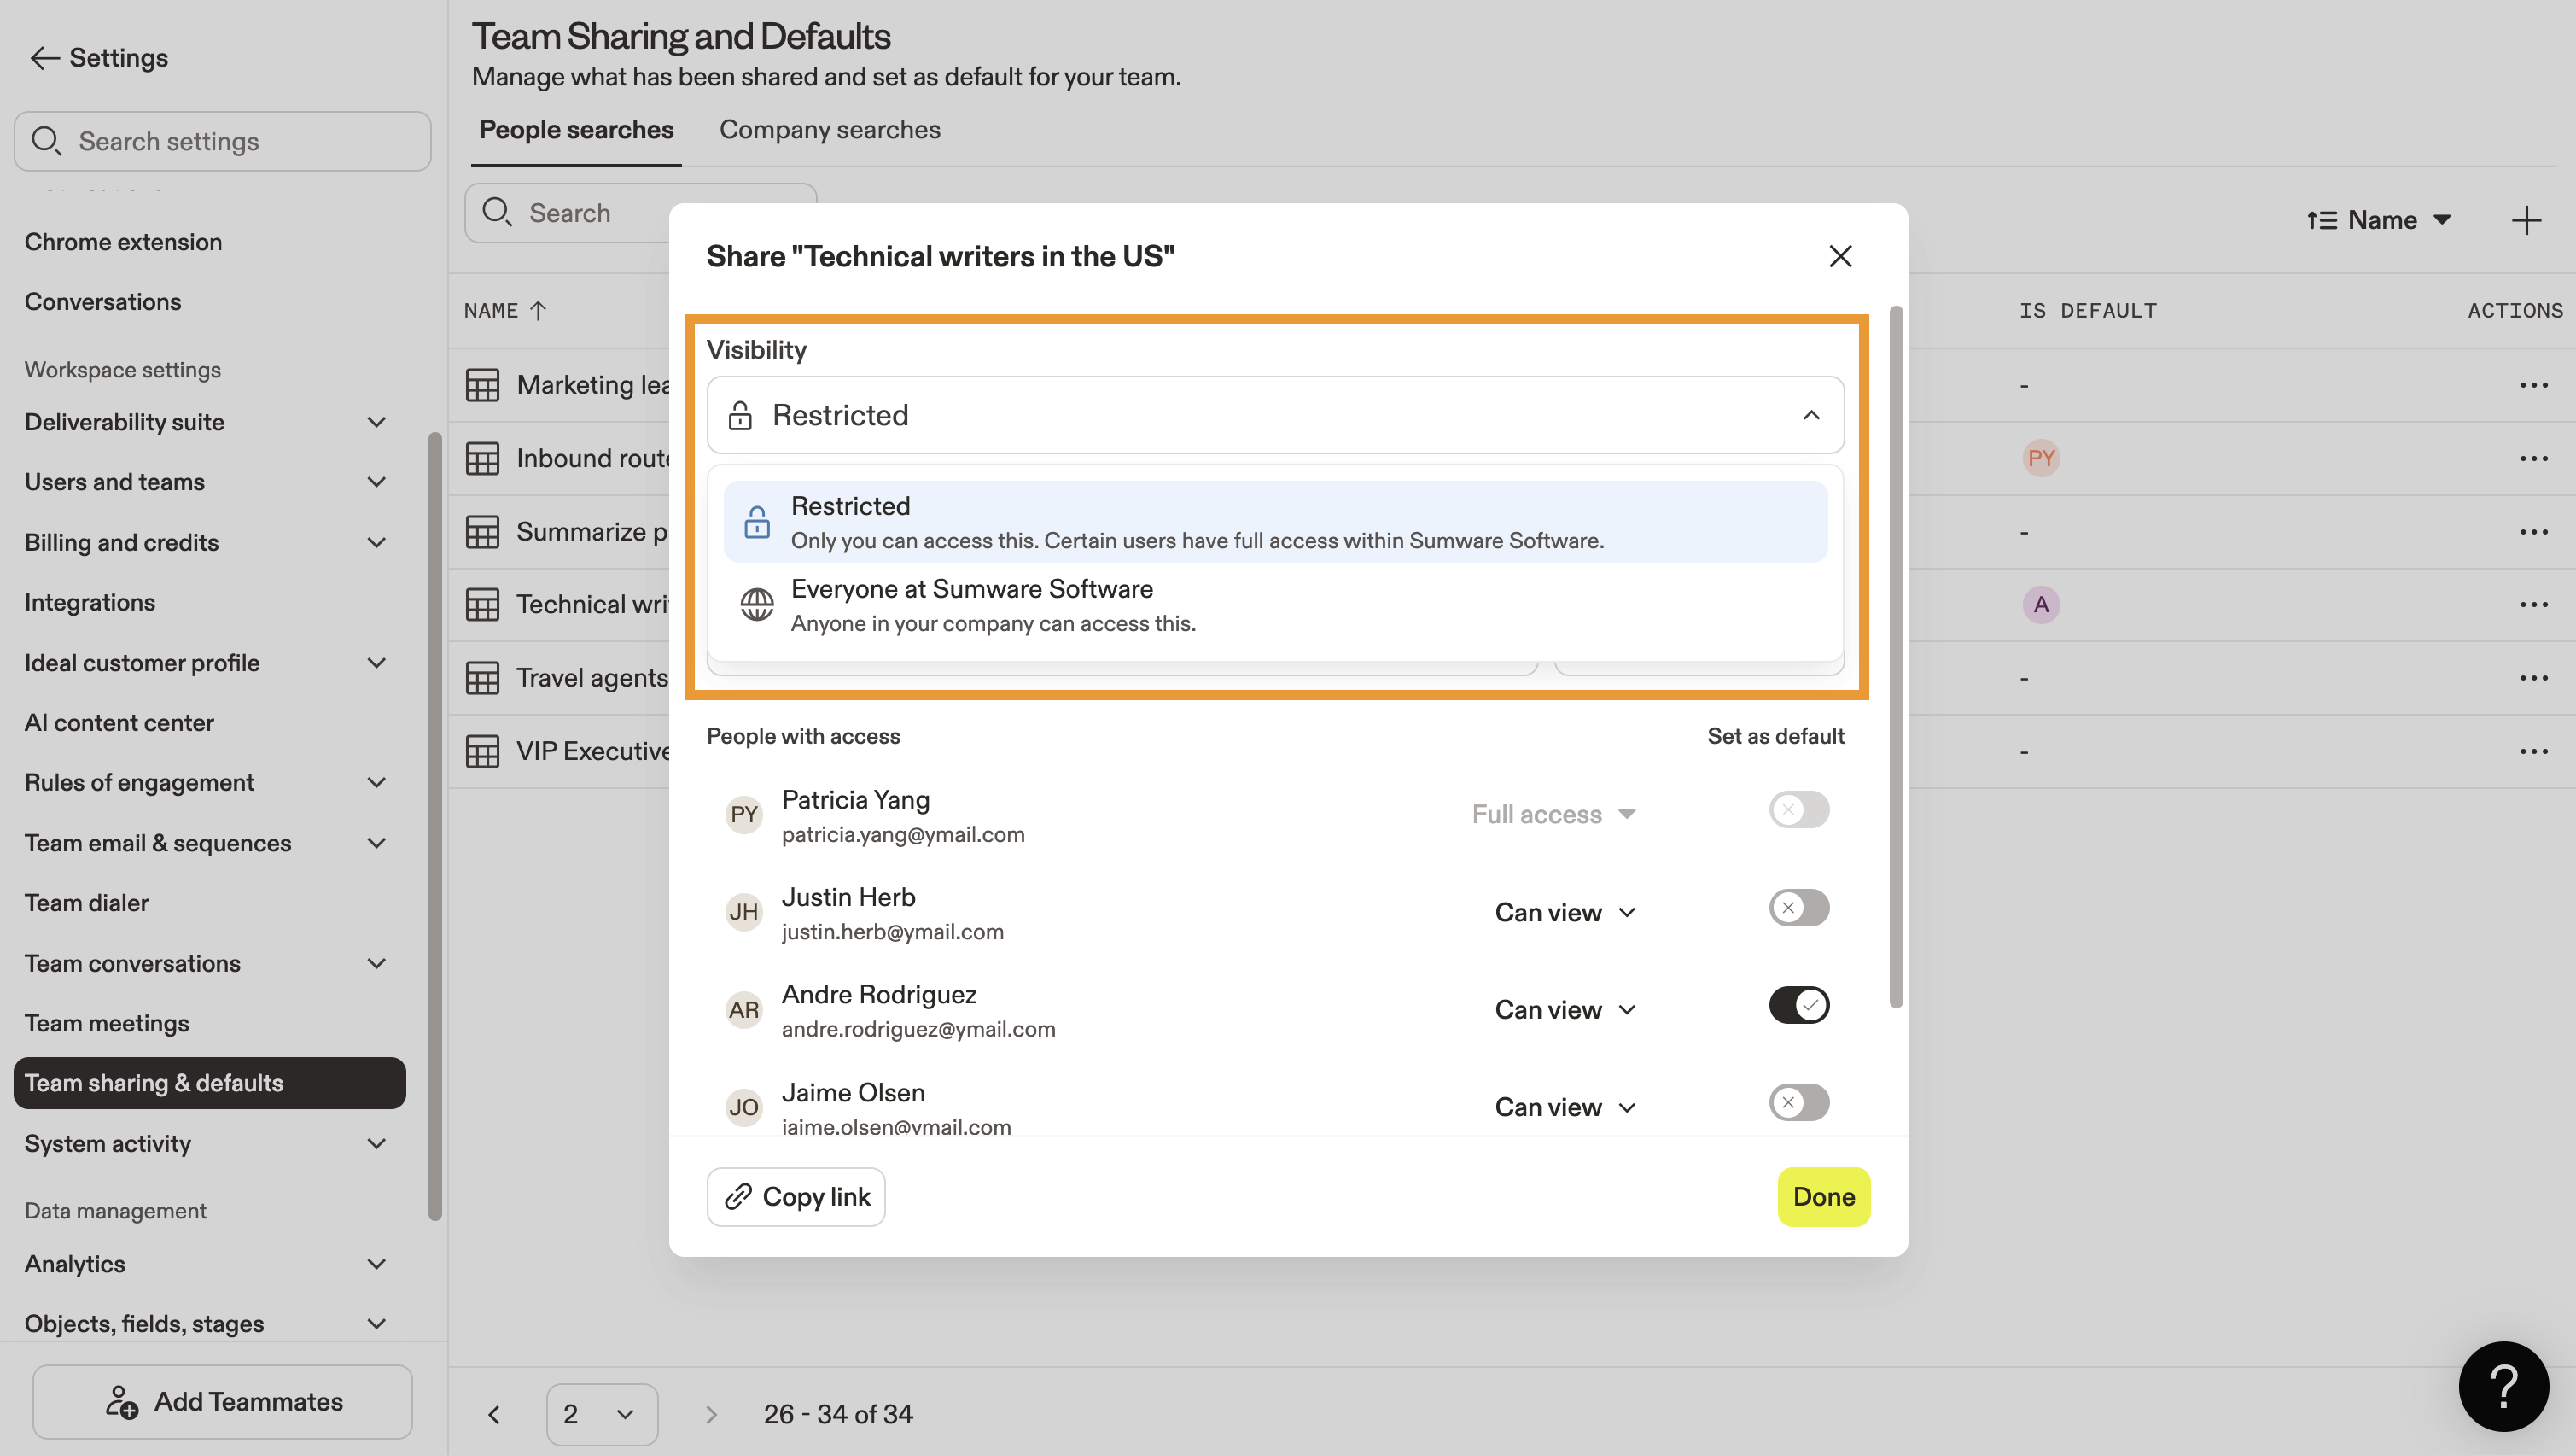Image resolution: width=2576 pixels, height=1455 pixels.
Task: Click the PY default avatar badge
Action: 2040,459
